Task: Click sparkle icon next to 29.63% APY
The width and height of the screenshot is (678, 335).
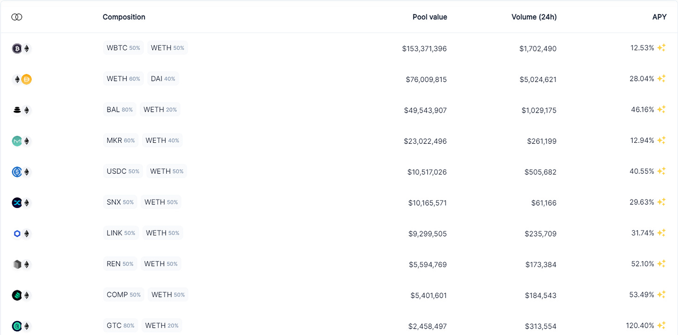Action: [661, 202]
